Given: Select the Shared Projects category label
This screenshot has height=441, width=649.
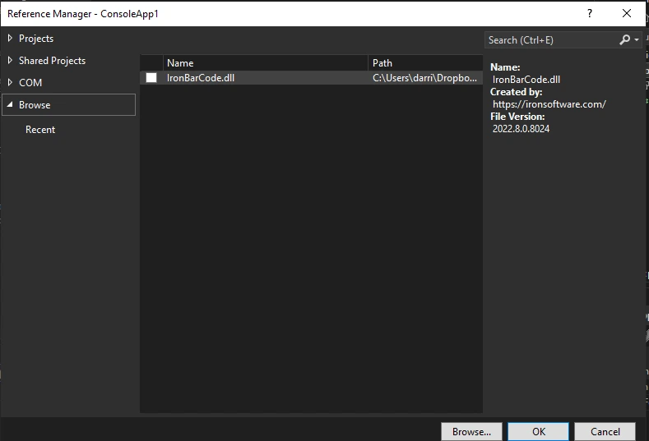Looking at the screenshot, I should click(52, 61).
